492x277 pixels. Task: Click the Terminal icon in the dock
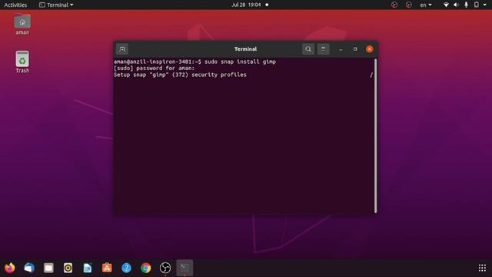pos(184,268)
